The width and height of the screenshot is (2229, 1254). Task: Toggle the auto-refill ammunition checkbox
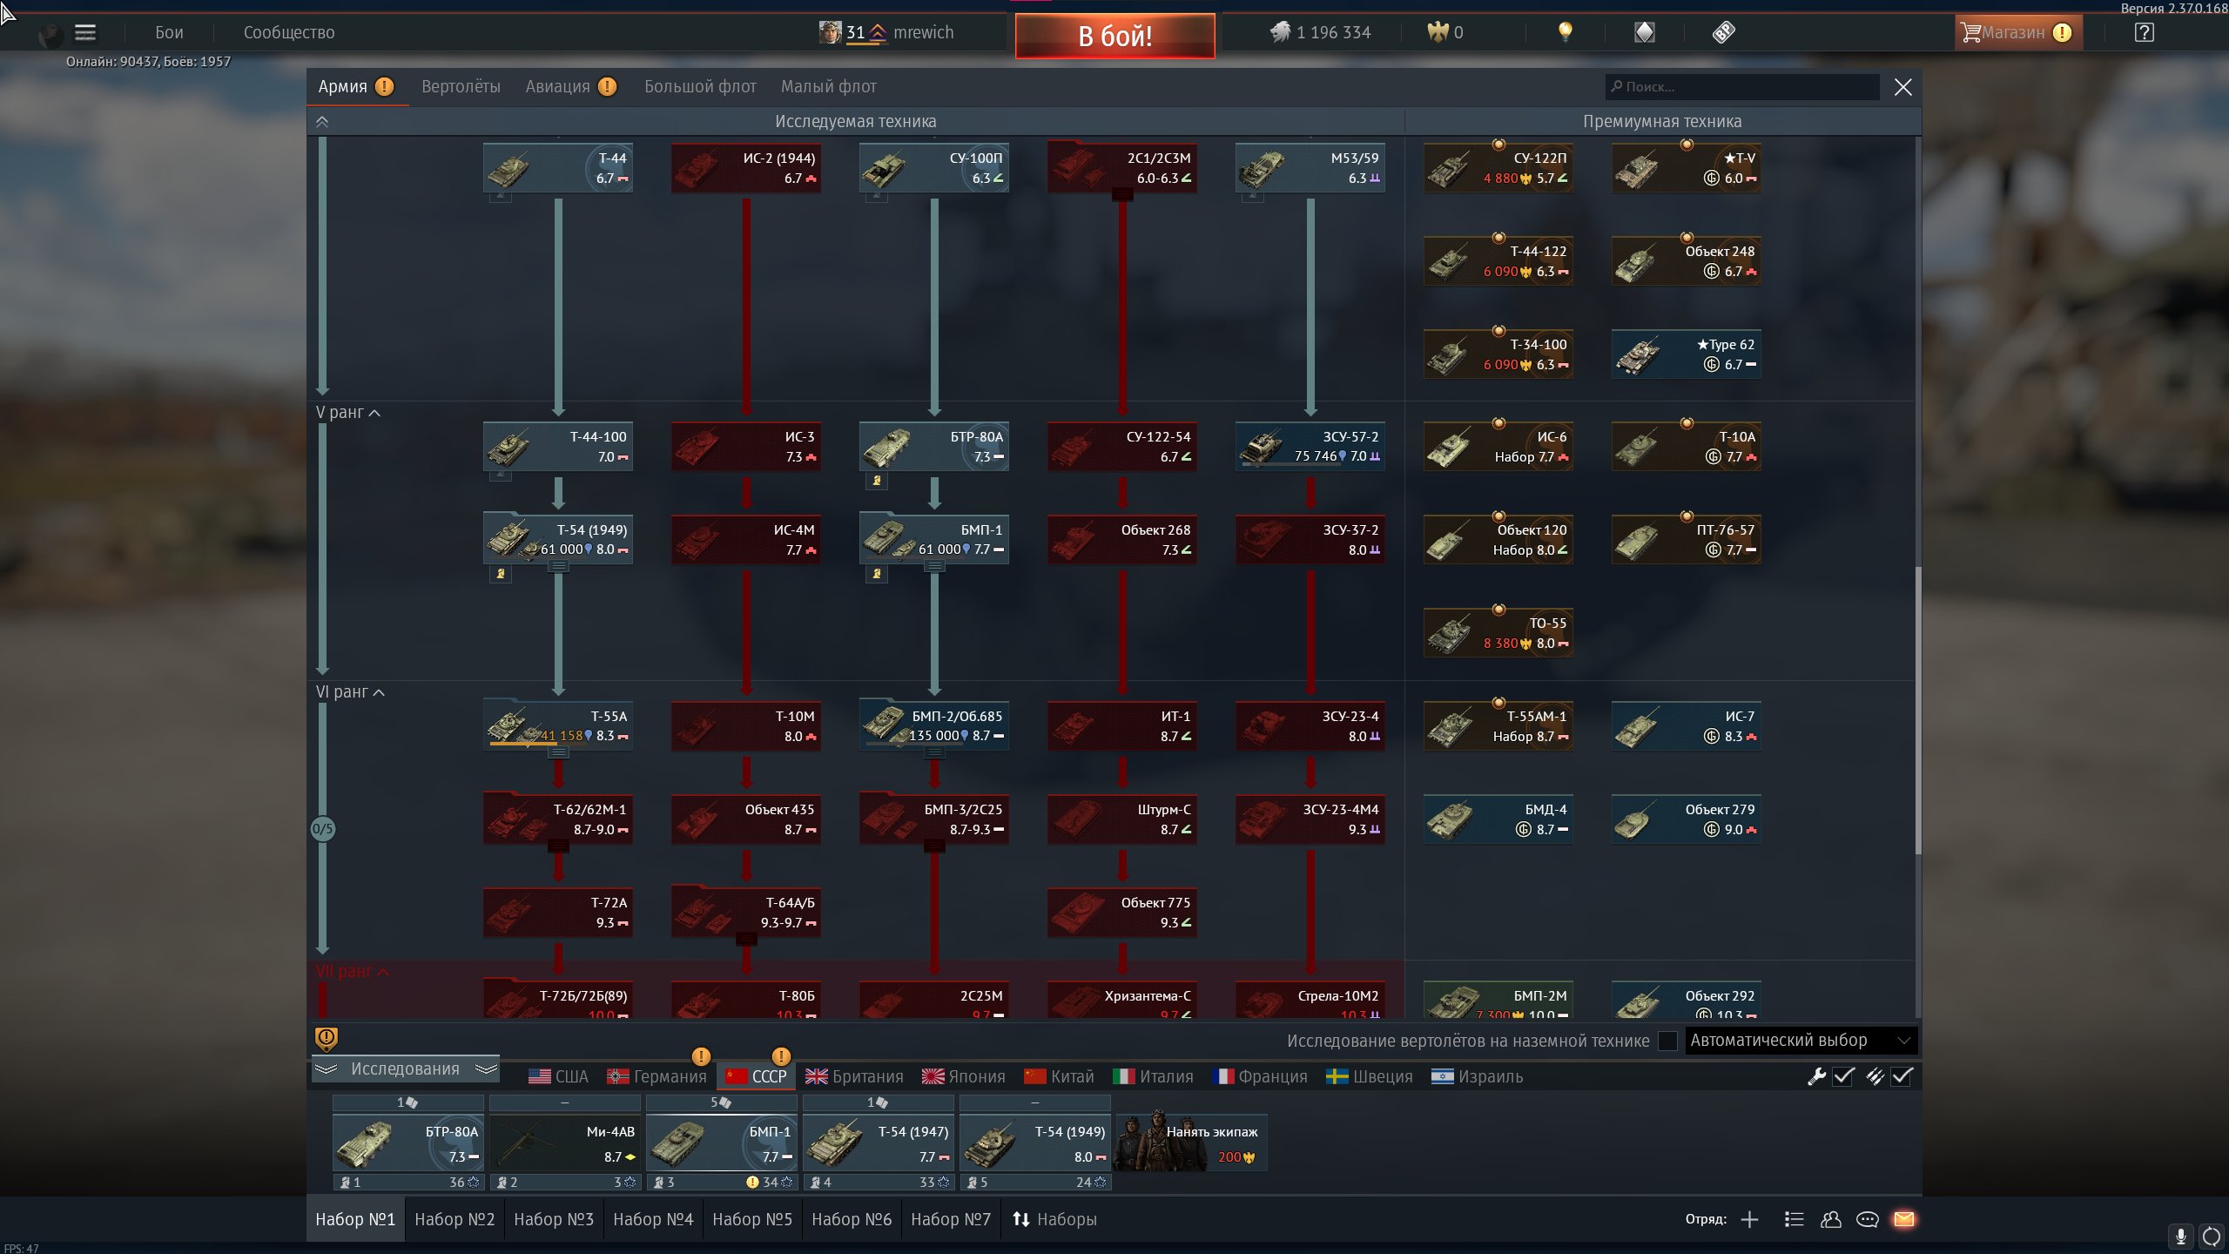point(1902,1076)
